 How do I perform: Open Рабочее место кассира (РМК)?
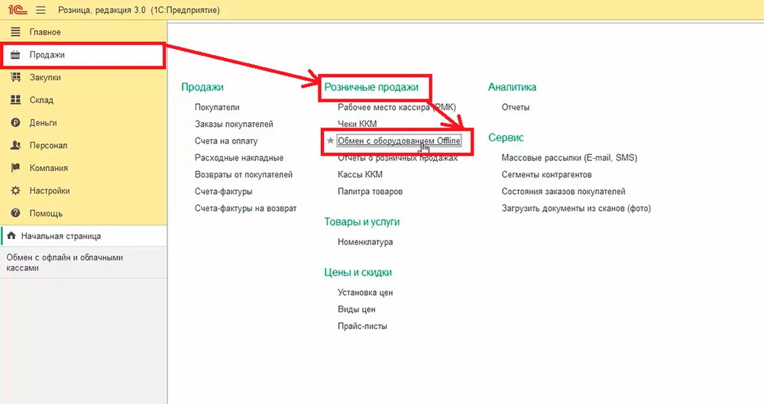[x=397, y=108]
